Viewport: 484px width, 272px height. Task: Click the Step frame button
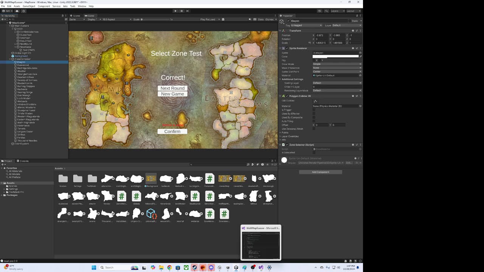point(188,11)
